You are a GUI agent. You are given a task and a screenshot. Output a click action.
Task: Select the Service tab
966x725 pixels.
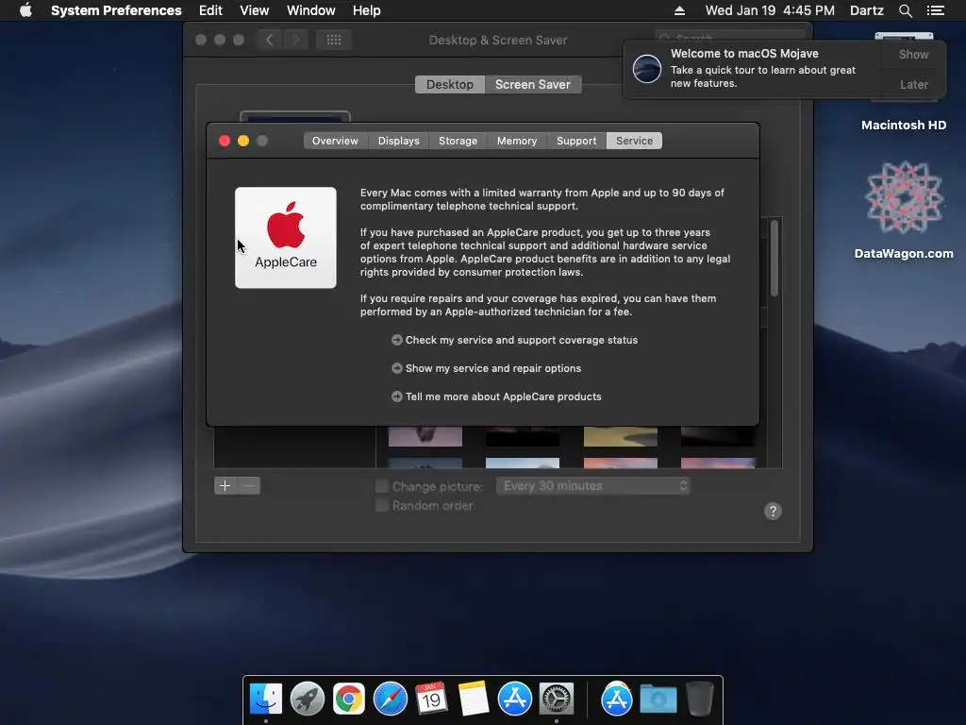click(635, 141)
